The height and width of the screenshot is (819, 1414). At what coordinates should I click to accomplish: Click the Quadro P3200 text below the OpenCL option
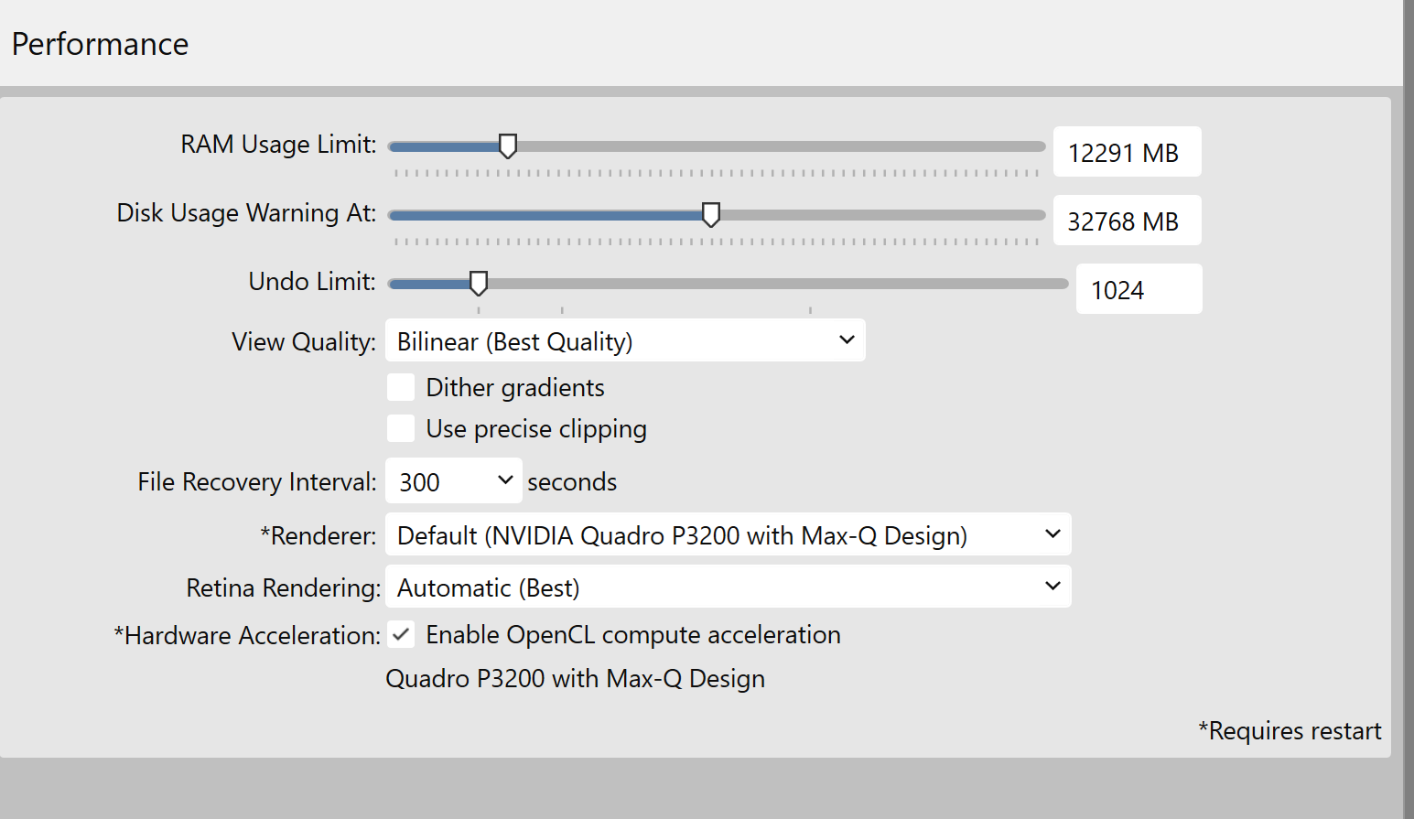tap(575, 678)
